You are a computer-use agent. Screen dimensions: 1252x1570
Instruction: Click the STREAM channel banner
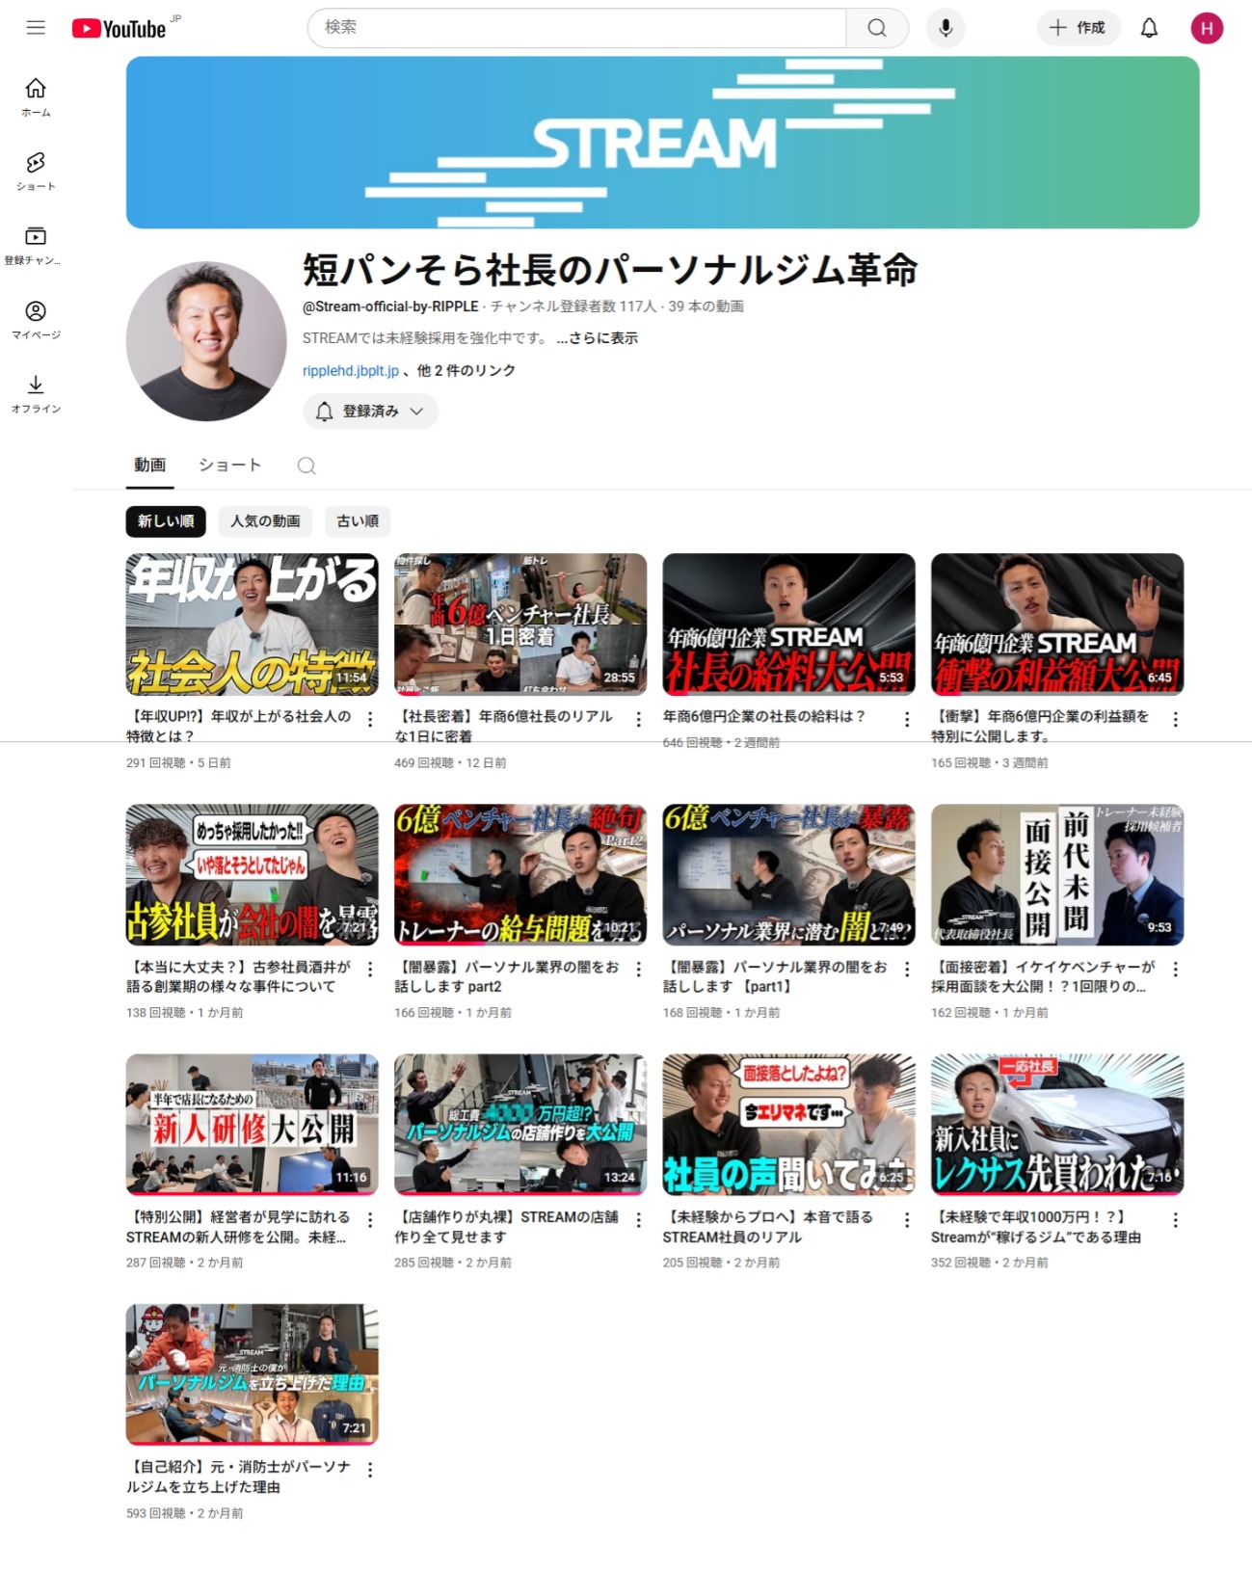(662, 143)
